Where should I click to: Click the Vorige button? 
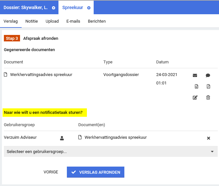click(x=51, y=172)
